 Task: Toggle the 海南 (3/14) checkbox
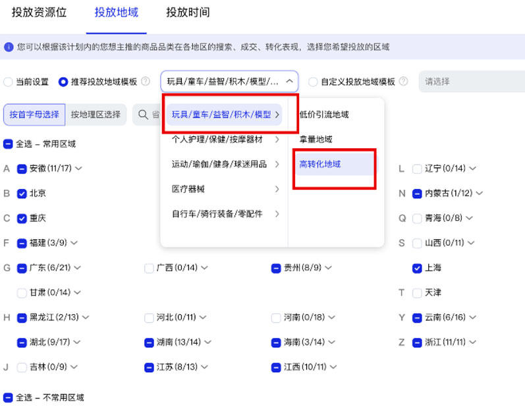pos(276,342)
